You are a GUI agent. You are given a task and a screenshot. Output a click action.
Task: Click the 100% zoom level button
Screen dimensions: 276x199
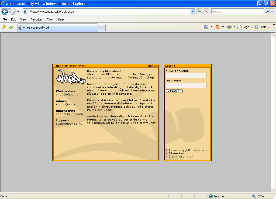[x=258, y=196]
